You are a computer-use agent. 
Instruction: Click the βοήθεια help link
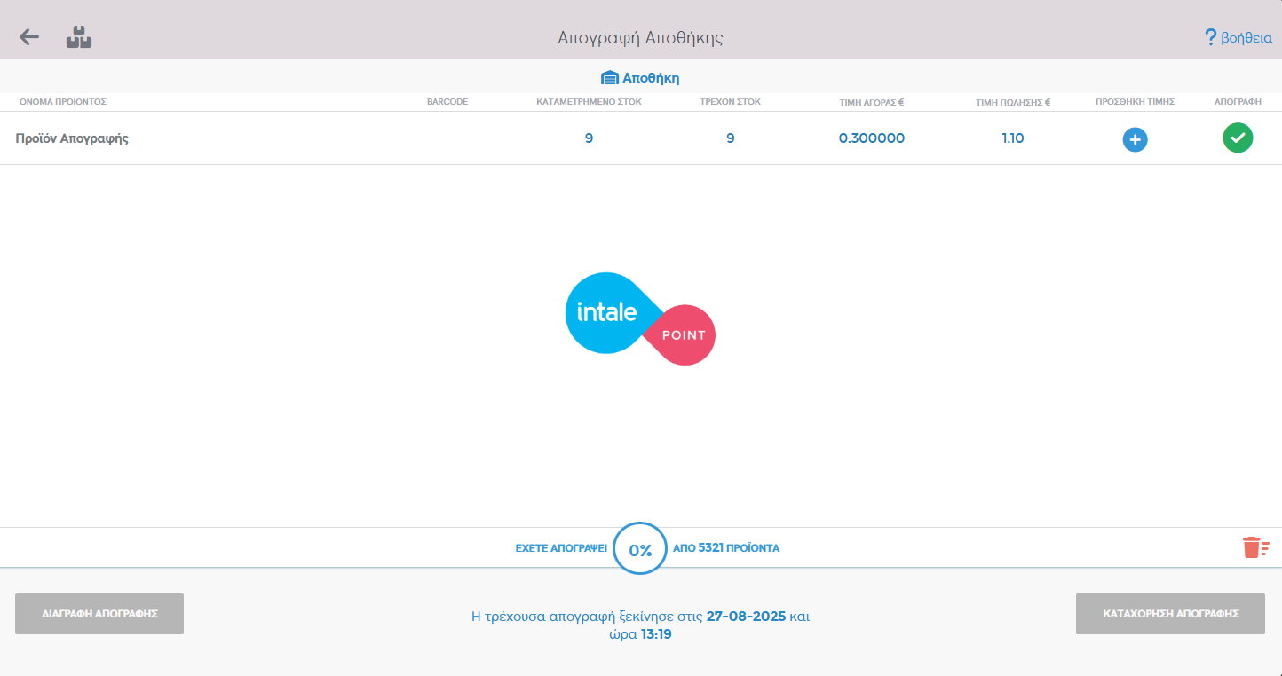point(1246,38)
